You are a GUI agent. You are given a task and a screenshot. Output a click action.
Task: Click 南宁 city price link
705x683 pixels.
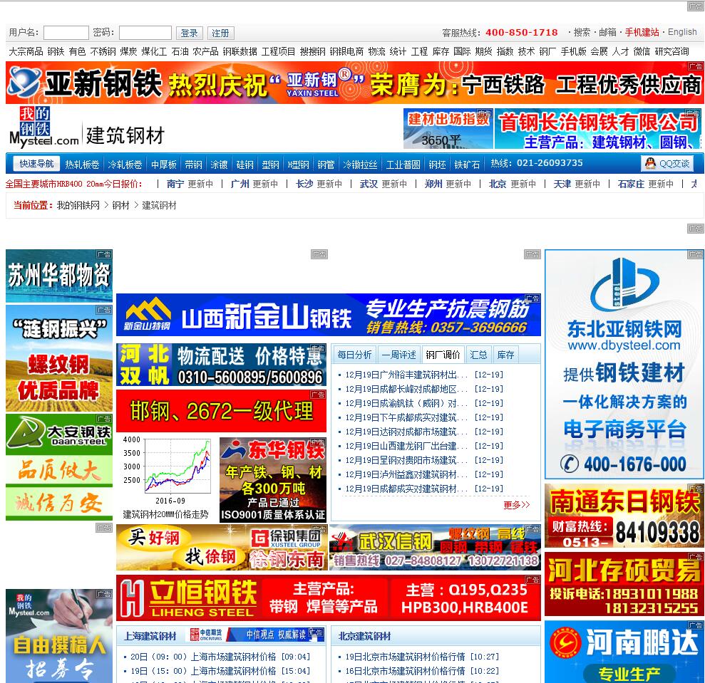point(175,184)
